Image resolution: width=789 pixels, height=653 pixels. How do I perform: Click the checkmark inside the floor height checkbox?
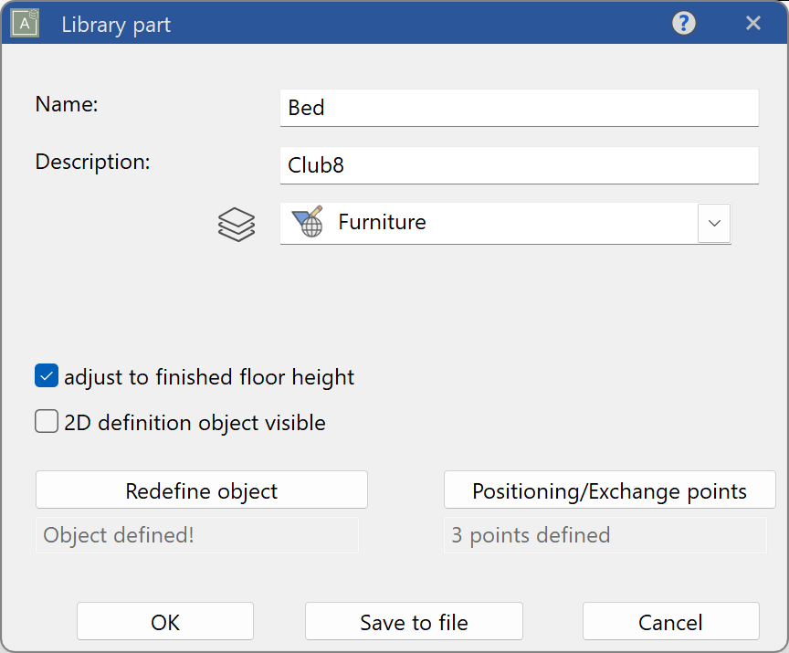point(46,375)
